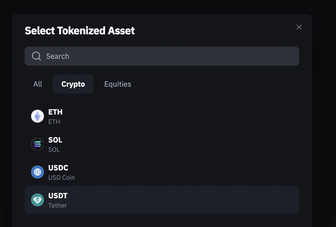
Task: Close the Select Tokenized Asset dialog
Action: tap(299, 27)
